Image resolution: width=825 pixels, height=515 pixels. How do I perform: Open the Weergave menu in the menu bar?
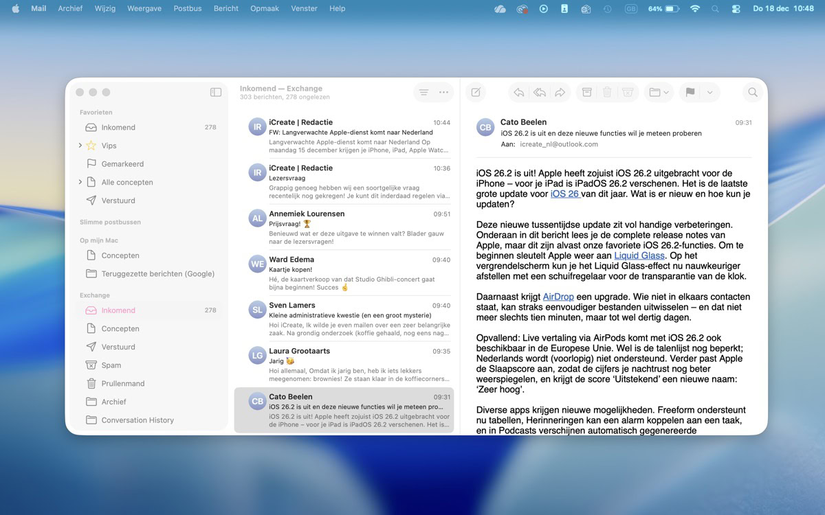click(144, 8)
